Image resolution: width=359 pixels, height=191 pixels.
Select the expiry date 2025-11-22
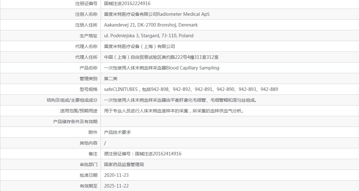click(x=116, y=186)
